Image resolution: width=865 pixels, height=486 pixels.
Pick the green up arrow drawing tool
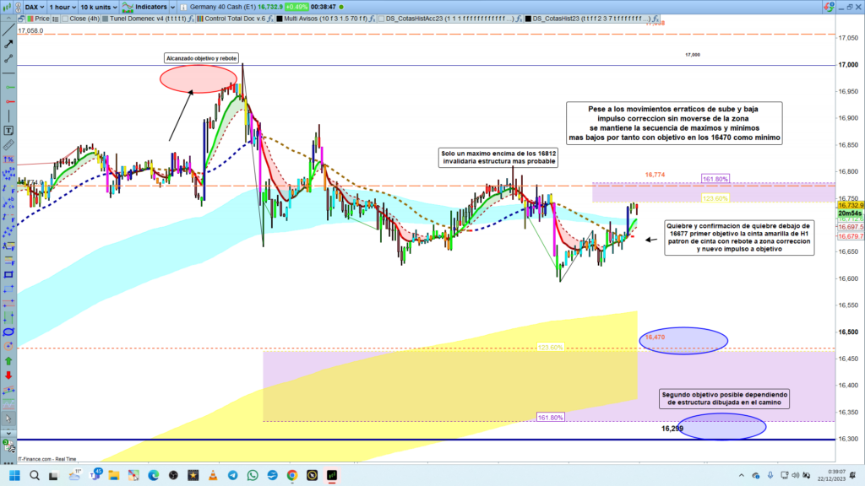[8, 360]
